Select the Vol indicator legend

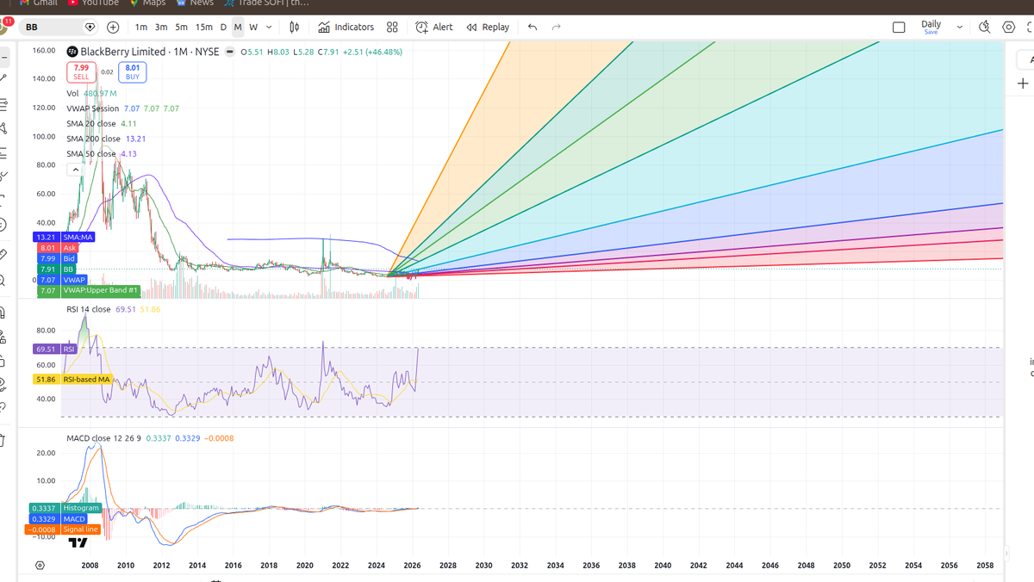[x=91, y=93]
